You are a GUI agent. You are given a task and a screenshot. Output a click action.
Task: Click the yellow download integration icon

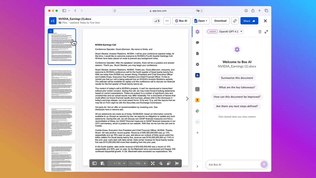tap(197, 100)
